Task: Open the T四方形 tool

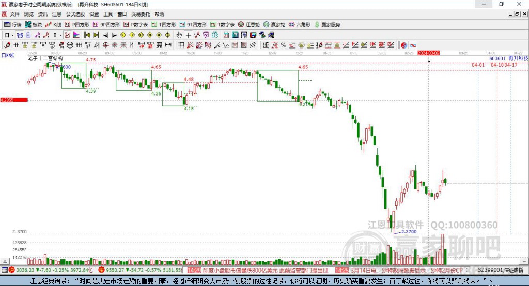Action: (164, 25)
